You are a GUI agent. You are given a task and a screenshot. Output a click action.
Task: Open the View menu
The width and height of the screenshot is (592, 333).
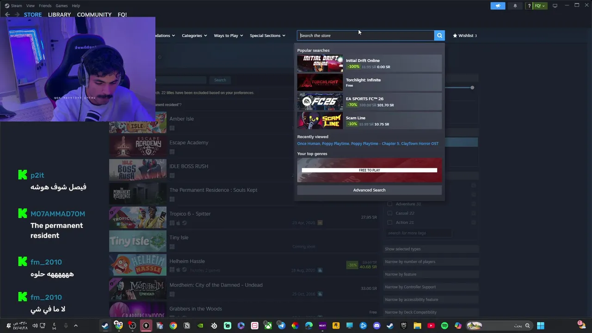click(31, 6)
